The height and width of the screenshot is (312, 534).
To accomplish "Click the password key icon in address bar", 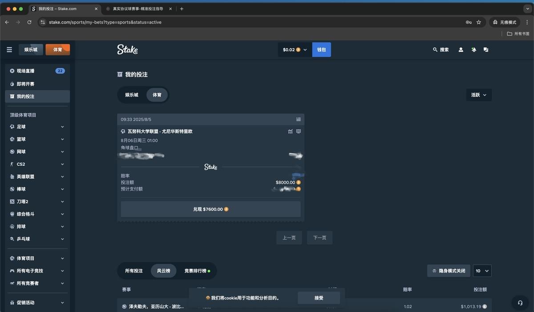I will 469,22.
